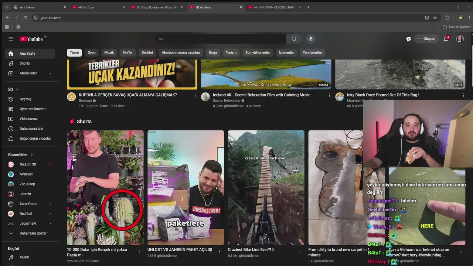
Task: Expand the Abonelikler section header
Action: click(x=21, y=154)
